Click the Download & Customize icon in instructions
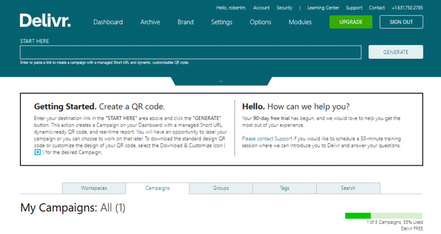 [37, 152]
